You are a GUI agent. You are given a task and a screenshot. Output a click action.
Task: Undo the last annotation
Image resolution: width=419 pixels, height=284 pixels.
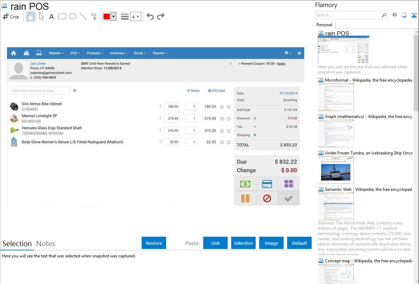(150, 16)
